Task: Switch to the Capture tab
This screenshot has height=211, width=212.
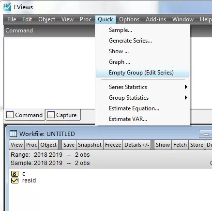Action: point(63,115)
